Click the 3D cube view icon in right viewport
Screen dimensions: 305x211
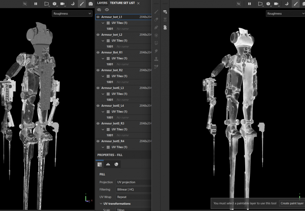point(268,4)
